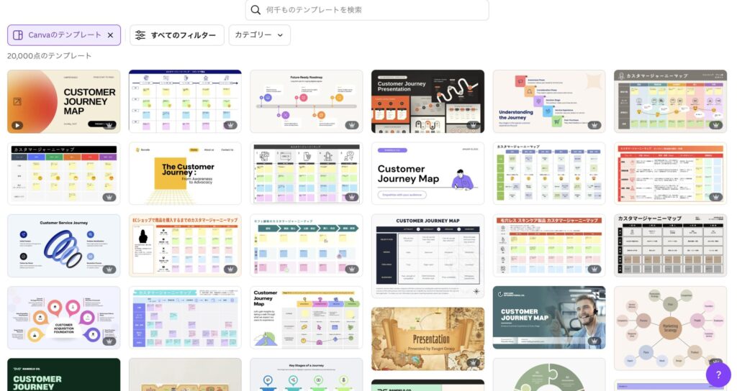Open the parchment scroll Presentation template
This screenshot has height=391, width=737.
(428, 339)
